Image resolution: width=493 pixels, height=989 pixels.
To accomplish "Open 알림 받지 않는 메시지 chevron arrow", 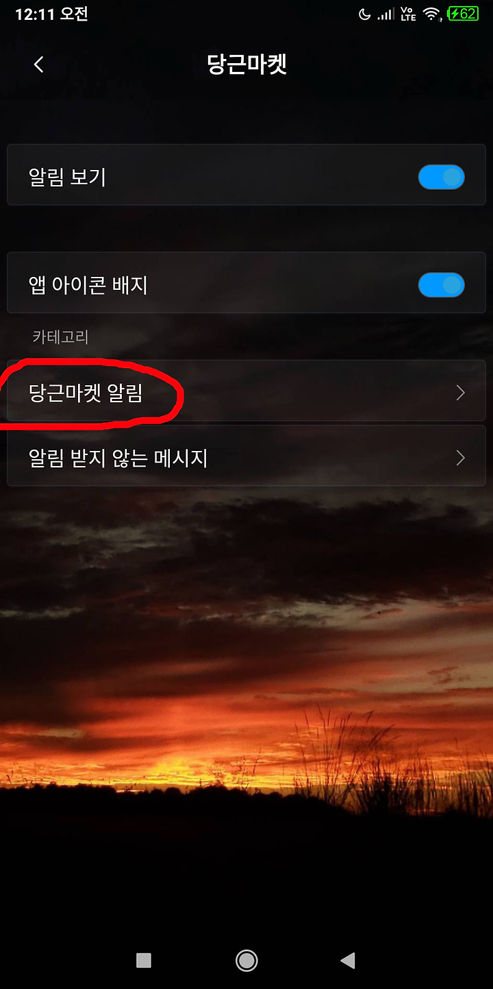I will tap(460, 458).
